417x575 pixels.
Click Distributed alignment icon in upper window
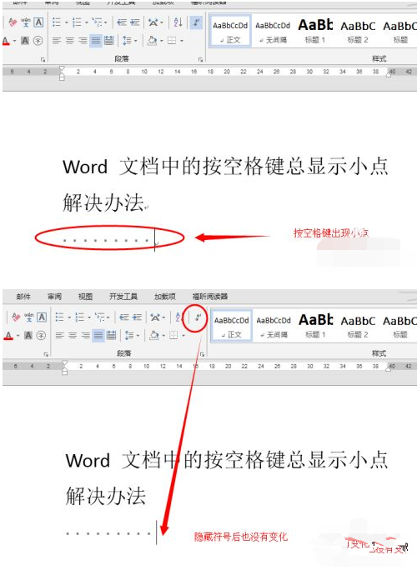[x=108, y=40]
